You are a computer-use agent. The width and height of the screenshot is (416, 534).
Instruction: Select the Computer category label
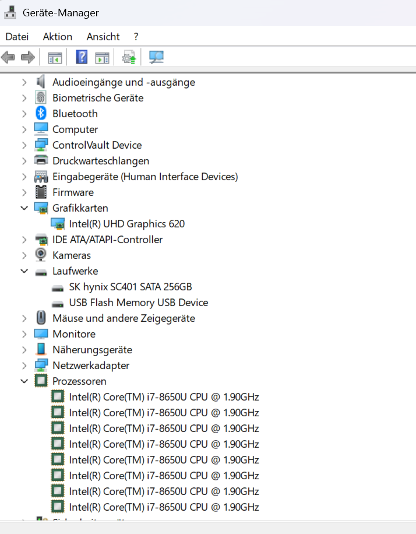click(x=75, y=129)
